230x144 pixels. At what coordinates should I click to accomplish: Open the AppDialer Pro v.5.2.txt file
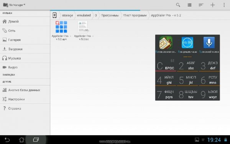pos(84,31)
